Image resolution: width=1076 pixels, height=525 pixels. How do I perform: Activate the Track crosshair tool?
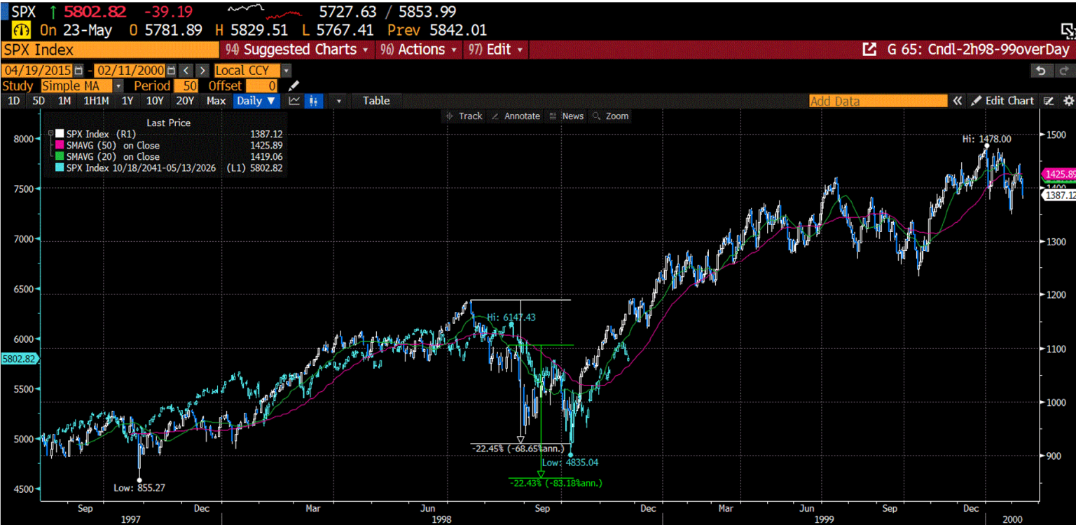pyautogui.click(x=464, y=116)
